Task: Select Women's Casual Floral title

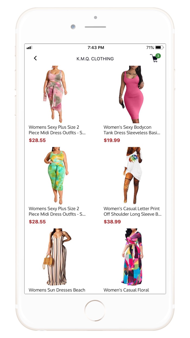Action: click(x=126, y=290)
